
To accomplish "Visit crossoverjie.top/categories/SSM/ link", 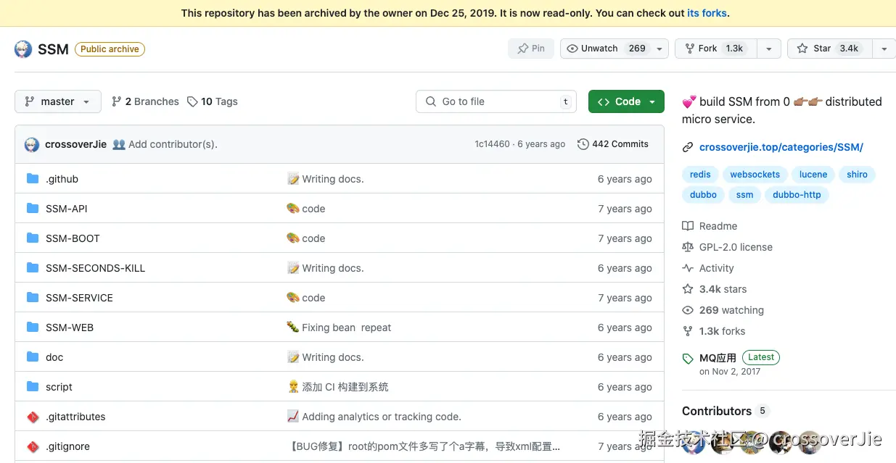I will tap(781, 147).
